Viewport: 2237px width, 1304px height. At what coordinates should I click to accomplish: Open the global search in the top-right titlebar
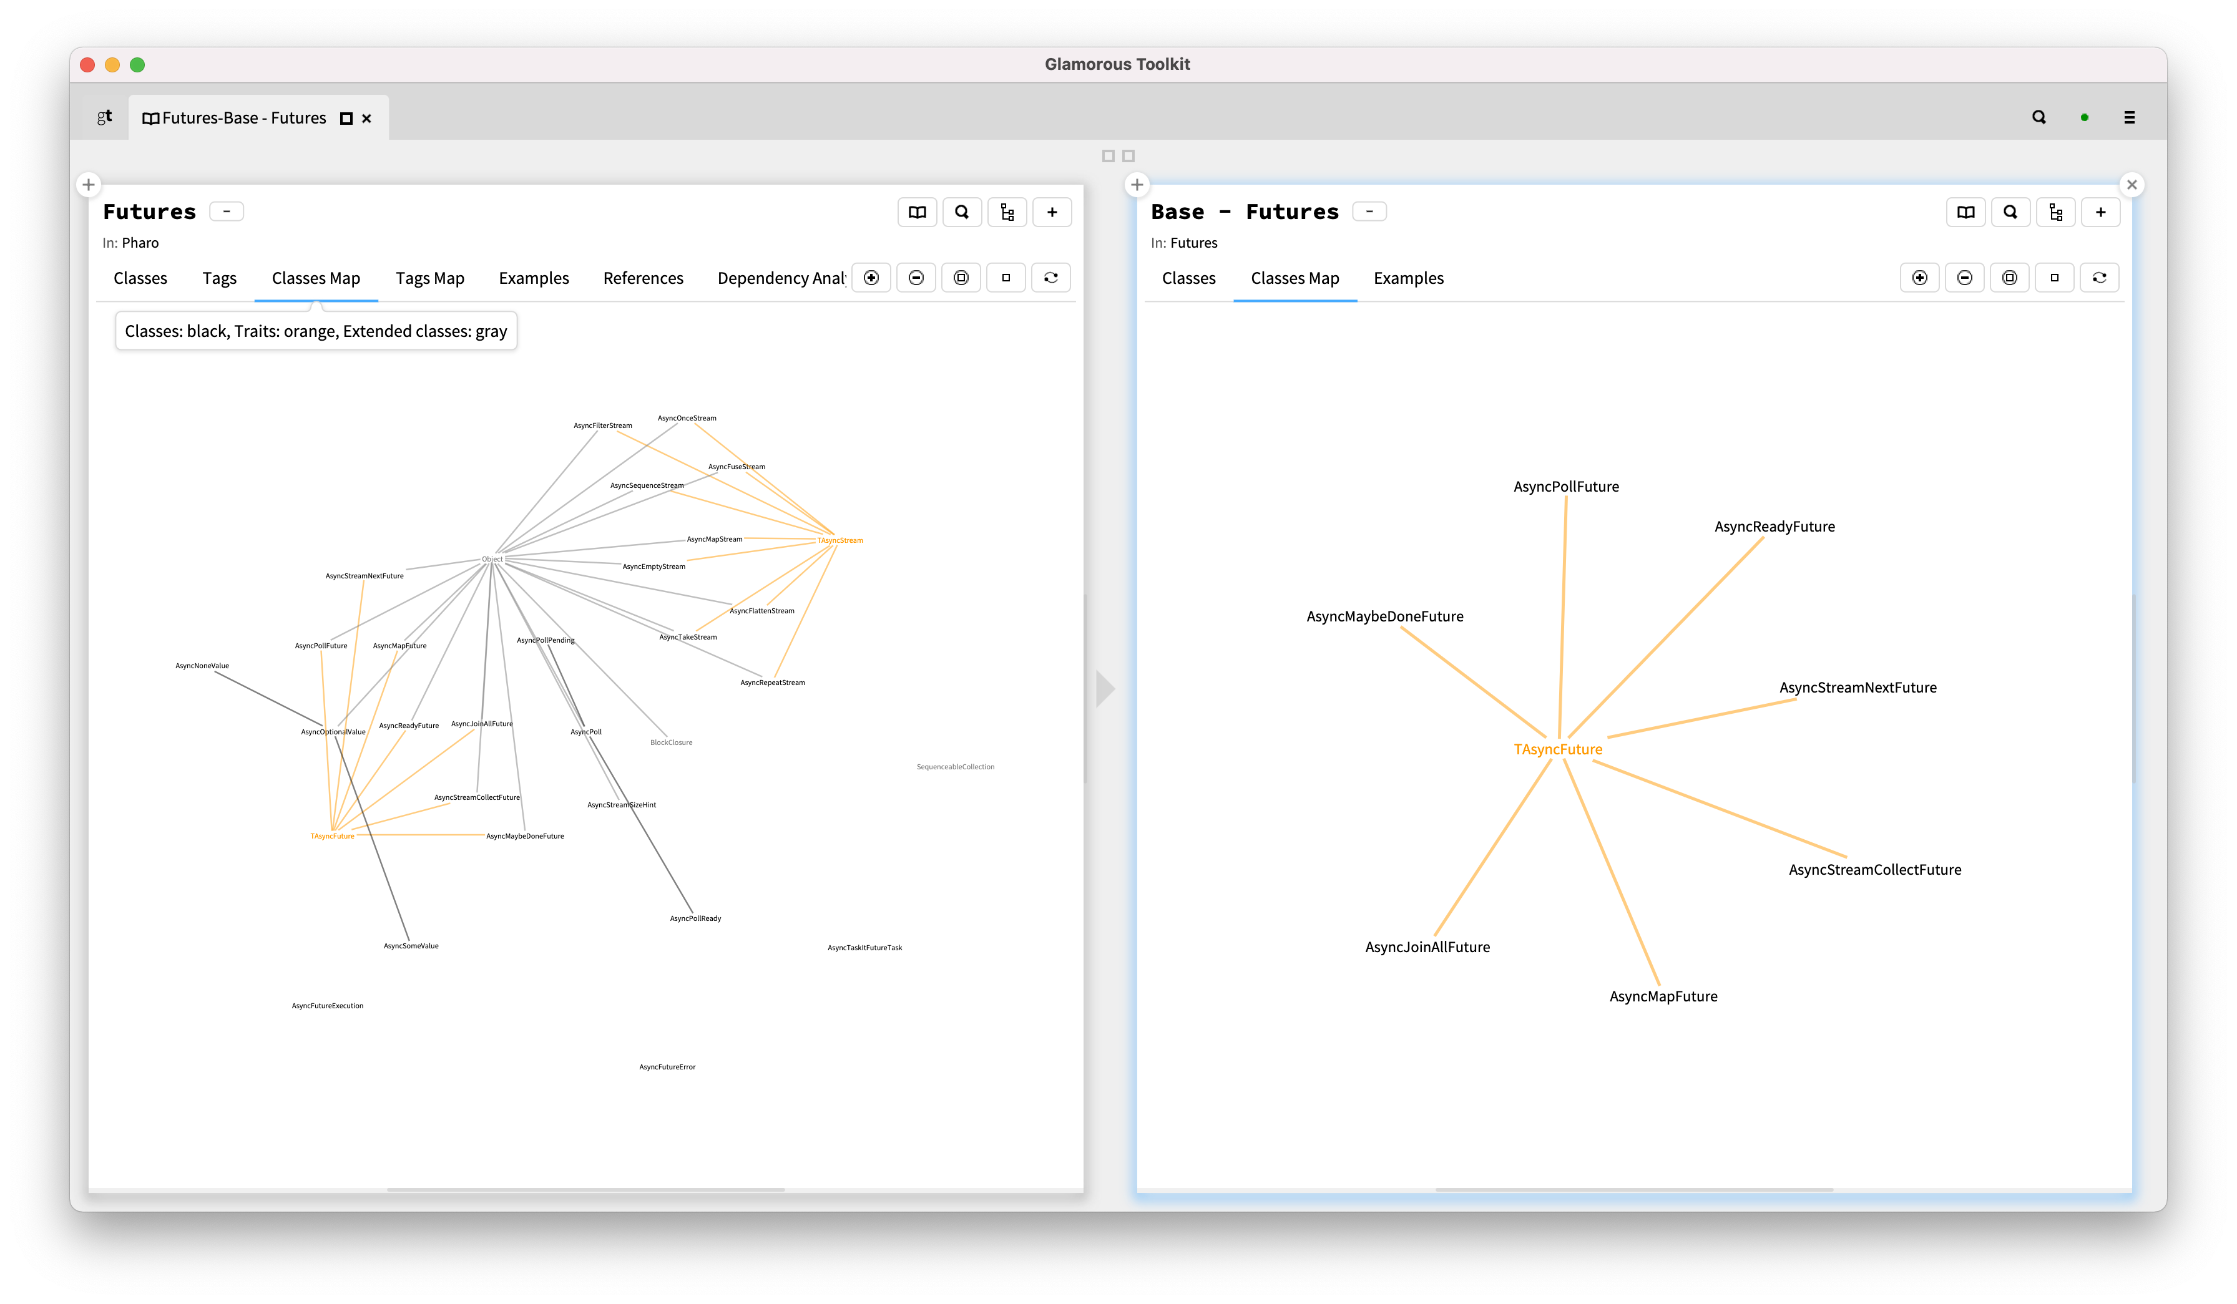[x=2039, y=116]
